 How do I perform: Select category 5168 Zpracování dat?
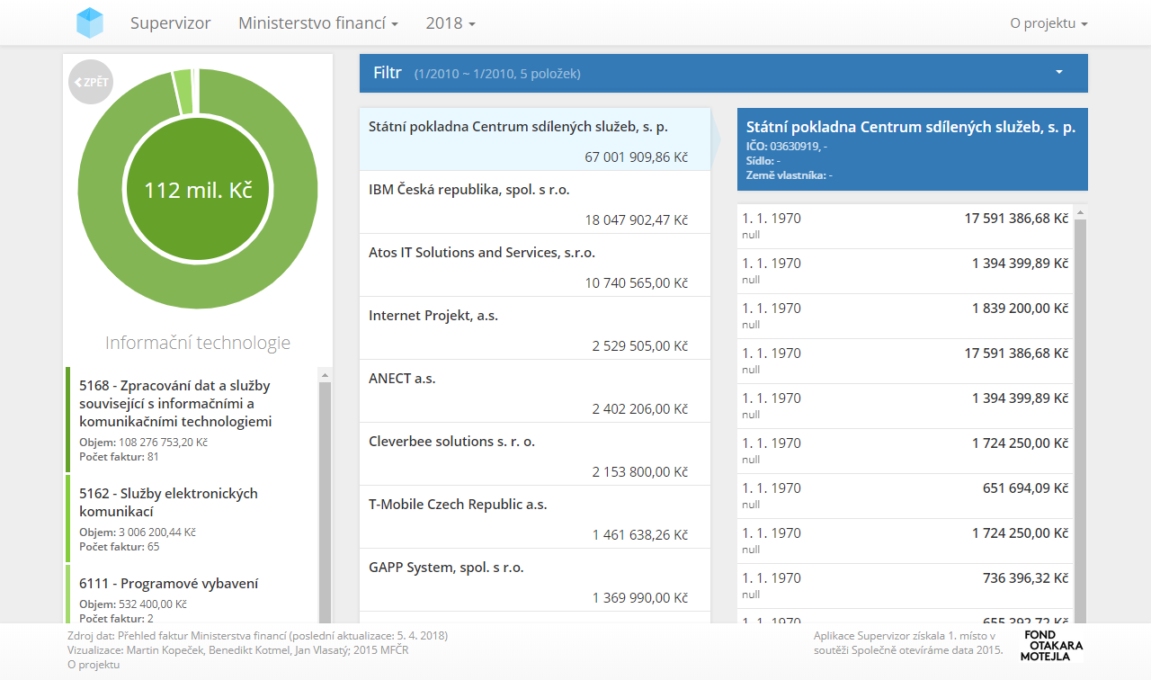point(191,419)
